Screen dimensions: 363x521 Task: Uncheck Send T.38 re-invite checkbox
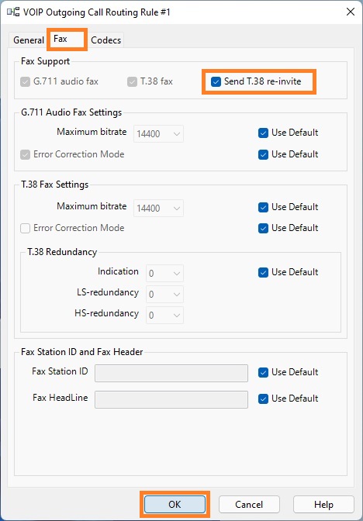(x=216, y=81)
